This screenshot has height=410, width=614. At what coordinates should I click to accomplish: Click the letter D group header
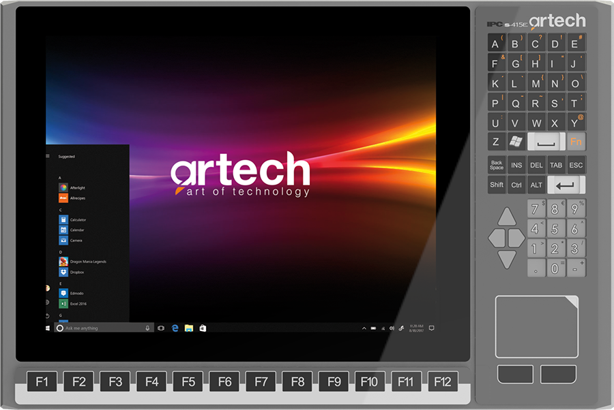[60, 252]
